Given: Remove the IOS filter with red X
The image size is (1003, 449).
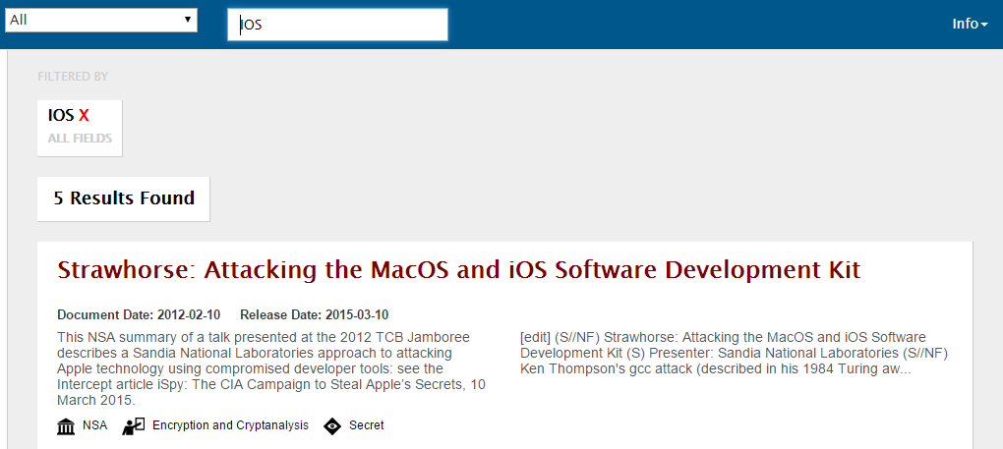Looking at the screenshot, I should point(84,116).
